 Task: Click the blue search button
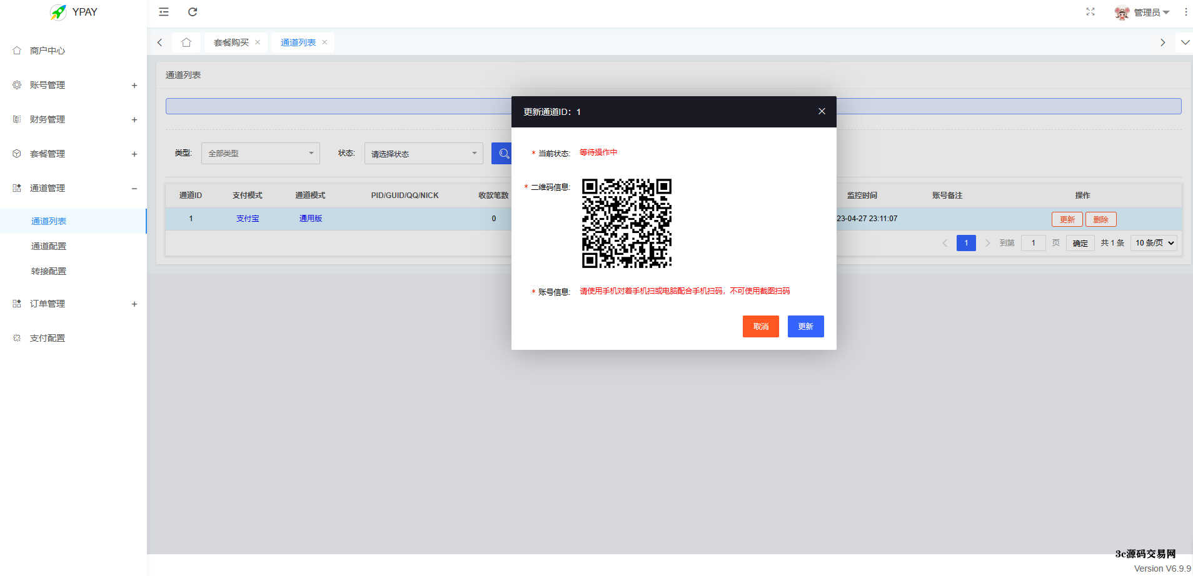tap(502, 154)
